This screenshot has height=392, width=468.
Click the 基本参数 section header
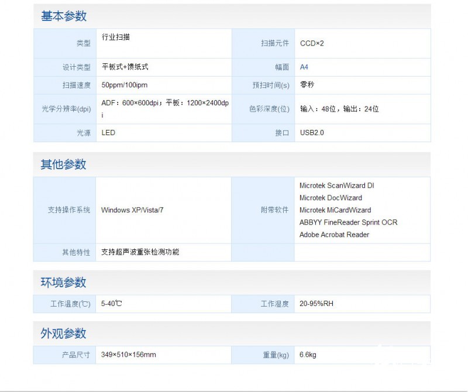(x=63, y=16)
